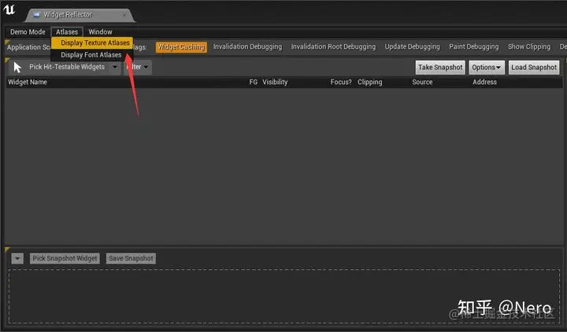Click the Unreal Engine logo icon
Viewport: 567px width, 332px height.
(x=9, y=9)
